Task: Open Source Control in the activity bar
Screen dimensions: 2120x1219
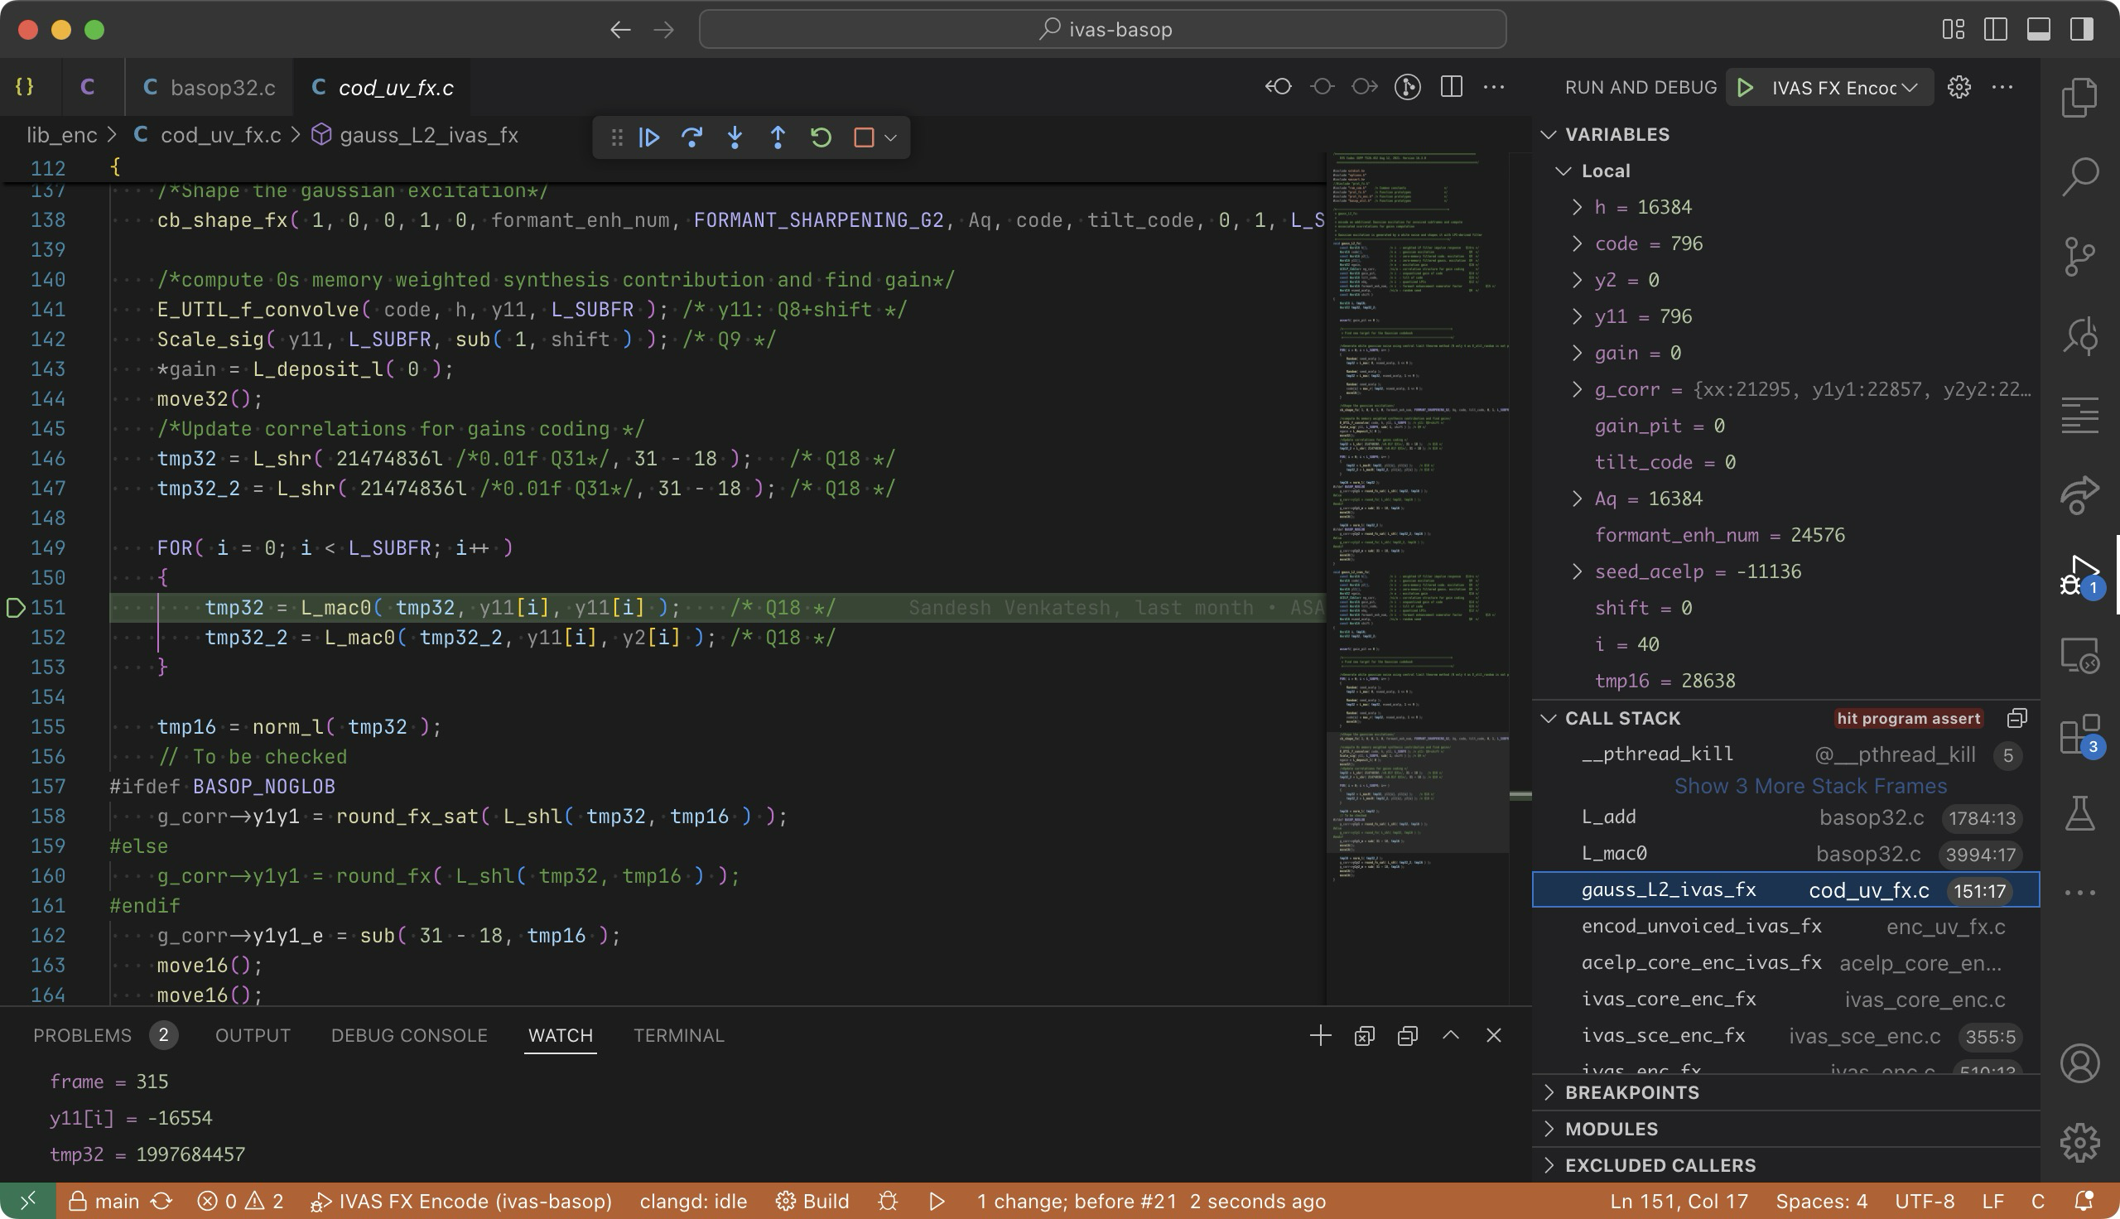Action: coord(2079,257)
